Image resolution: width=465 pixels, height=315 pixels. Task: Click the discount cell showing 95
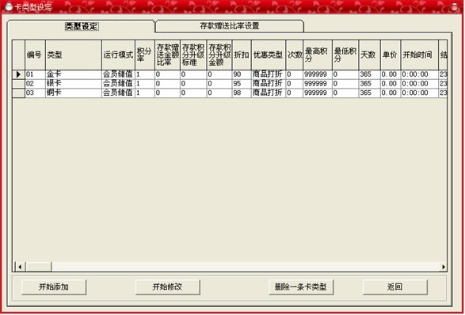point(242,84)
